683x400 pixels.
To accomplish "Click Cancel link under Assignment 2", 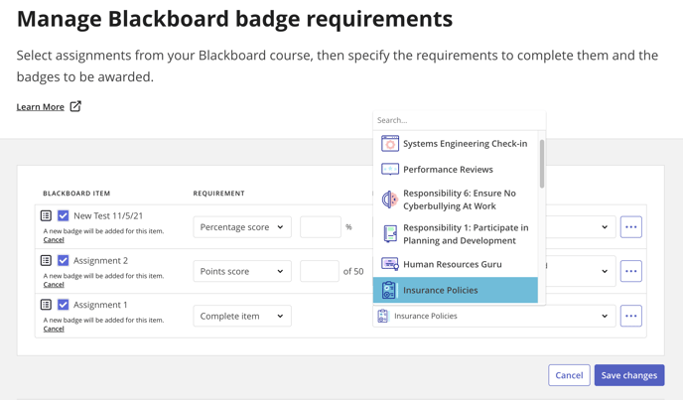I will [54, 285].
